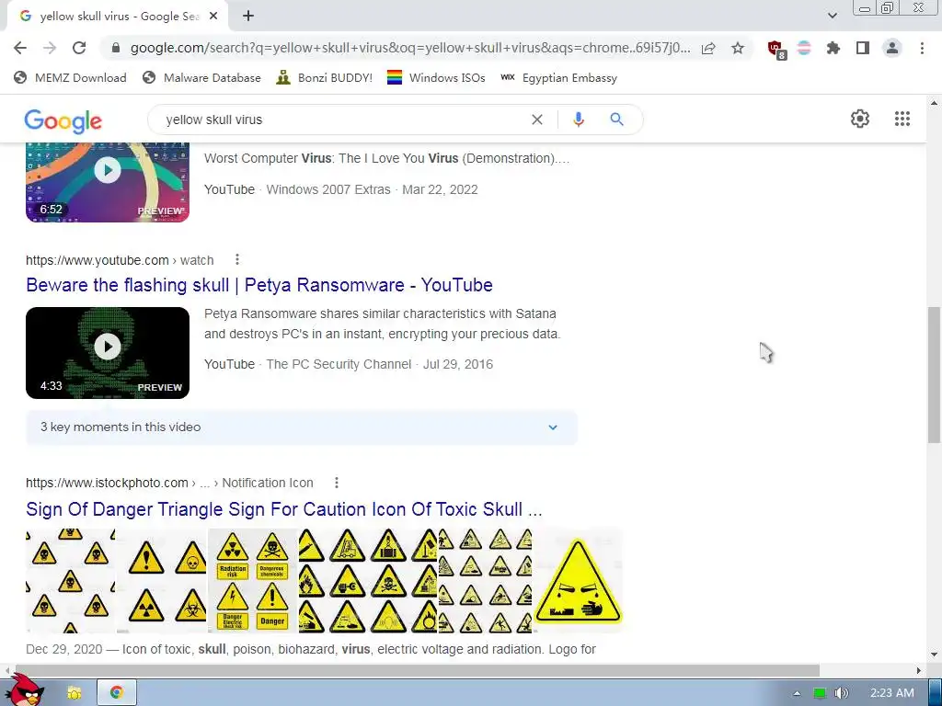The image size is (942, 706).
Task: Click the striped pink-blue extension icon
Action: click(x=804, y=48)
